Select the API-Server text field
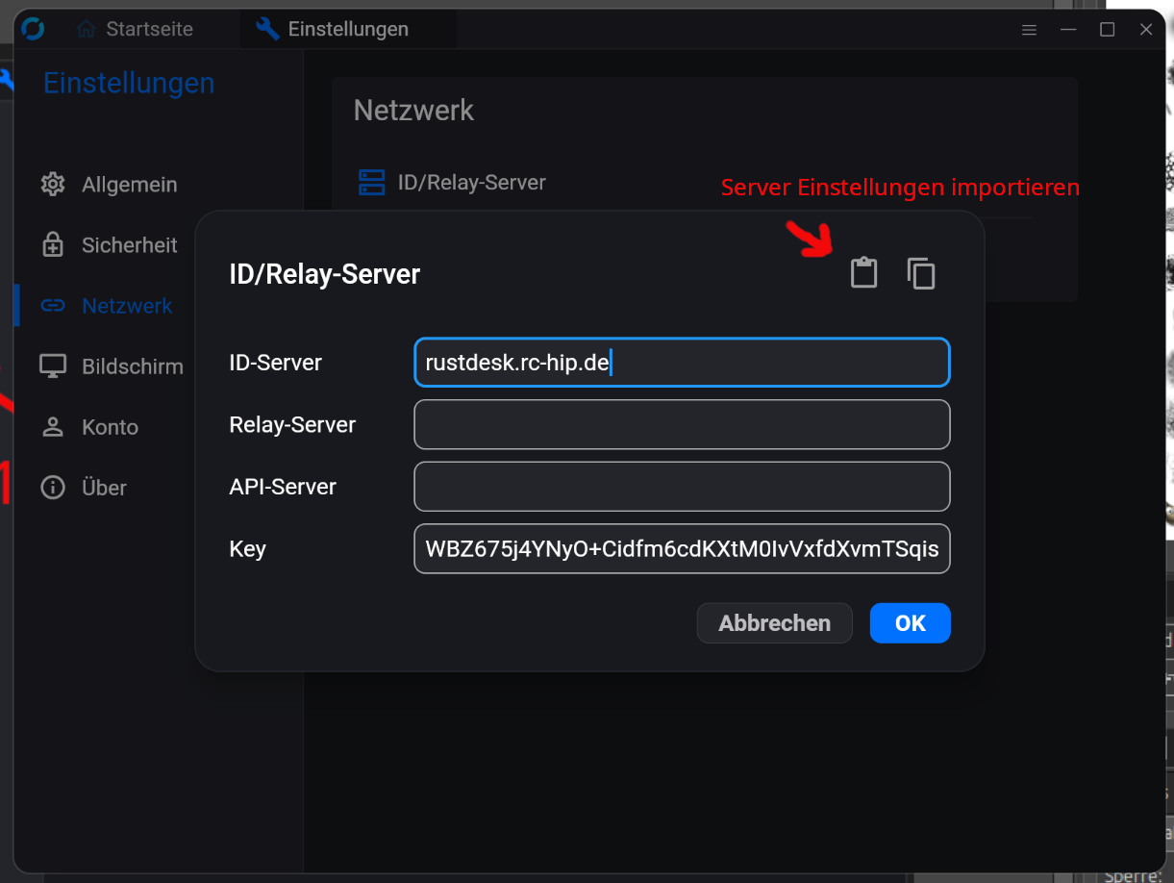 point(682,487)
